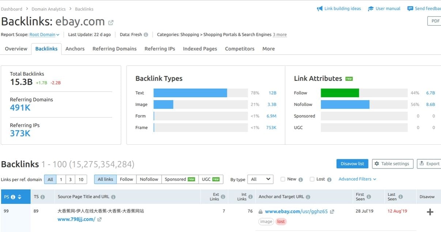Go to Dashboard breadcrumb
Screen dimensions: 441x232
coord(12,9)
